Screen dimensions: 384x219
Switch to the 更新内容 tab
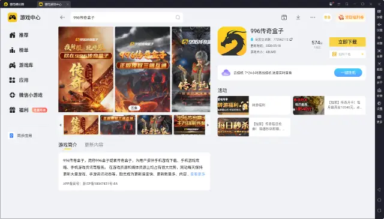pyautogui.click(x=94, y=145)
